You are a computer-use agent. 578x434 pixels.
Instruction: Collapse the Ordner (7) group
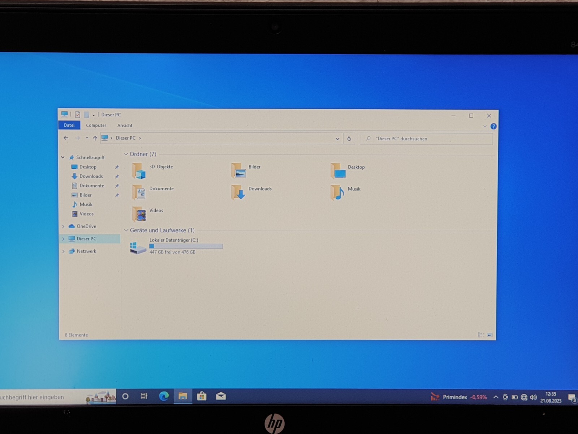pyautogui.click(x=126, y=154)
